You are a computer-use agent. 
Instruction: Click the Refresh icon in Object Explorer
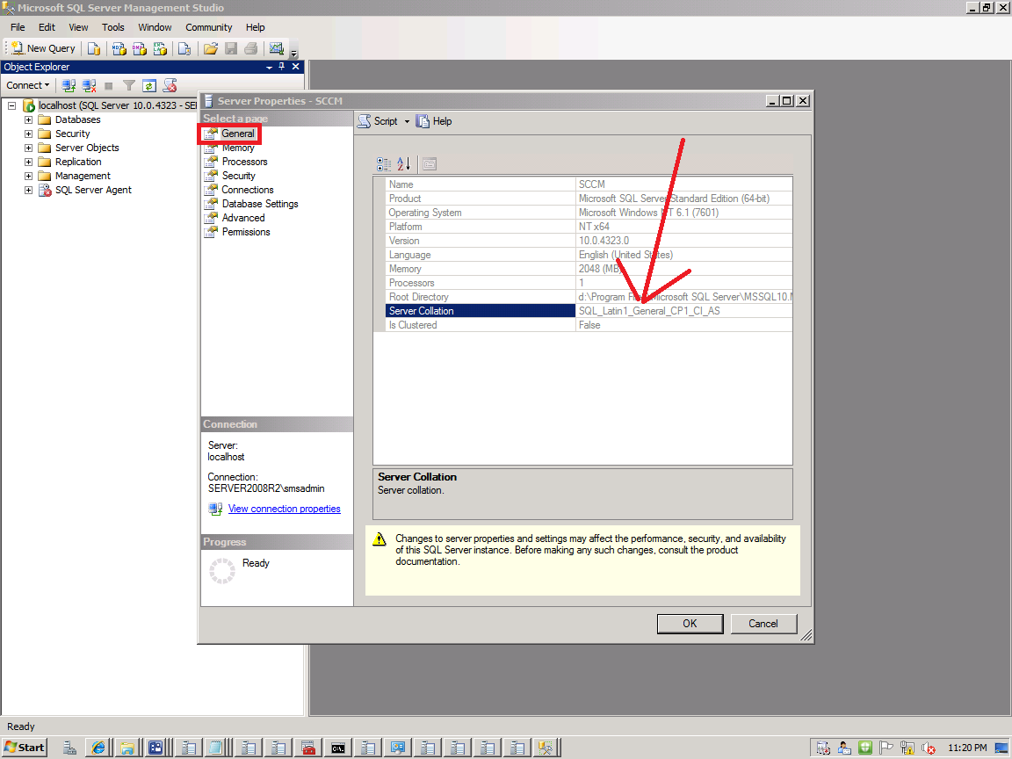tap(149, 85)
